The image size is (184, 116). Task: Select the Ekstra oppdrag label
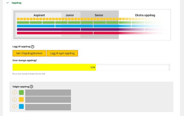coord(145,15)
